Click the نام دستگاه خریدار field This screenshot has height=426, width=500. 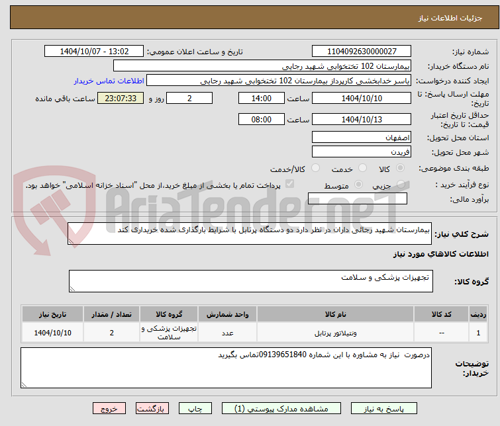262,66
